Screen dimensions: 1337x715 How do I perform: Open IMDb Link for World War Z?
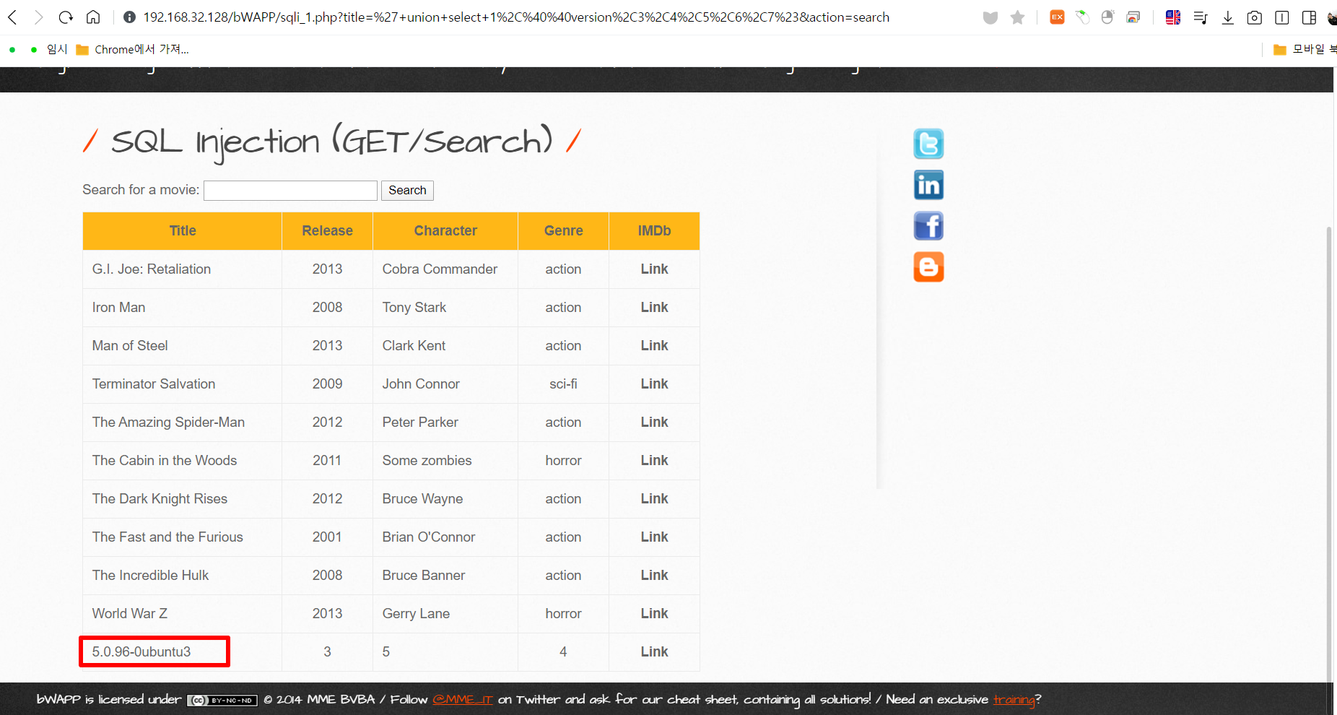pyautogui.click(x=654, y=613)
